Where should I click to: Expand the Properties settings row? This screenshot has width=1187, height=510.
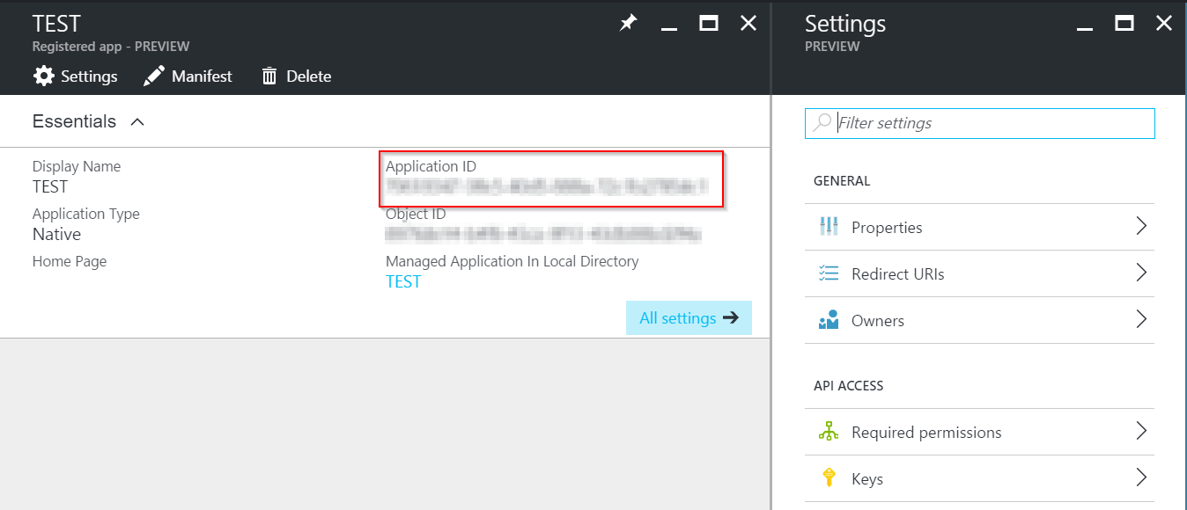[x=1143, y=226]
